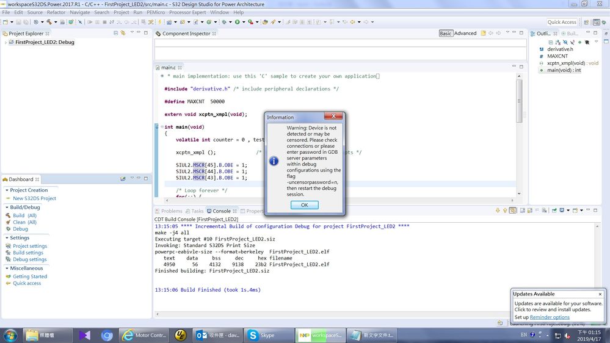Viewport: 610px width, 343px height.
Task: Click Hide Static Members icon in Outline panel
Action: point(572,42)
